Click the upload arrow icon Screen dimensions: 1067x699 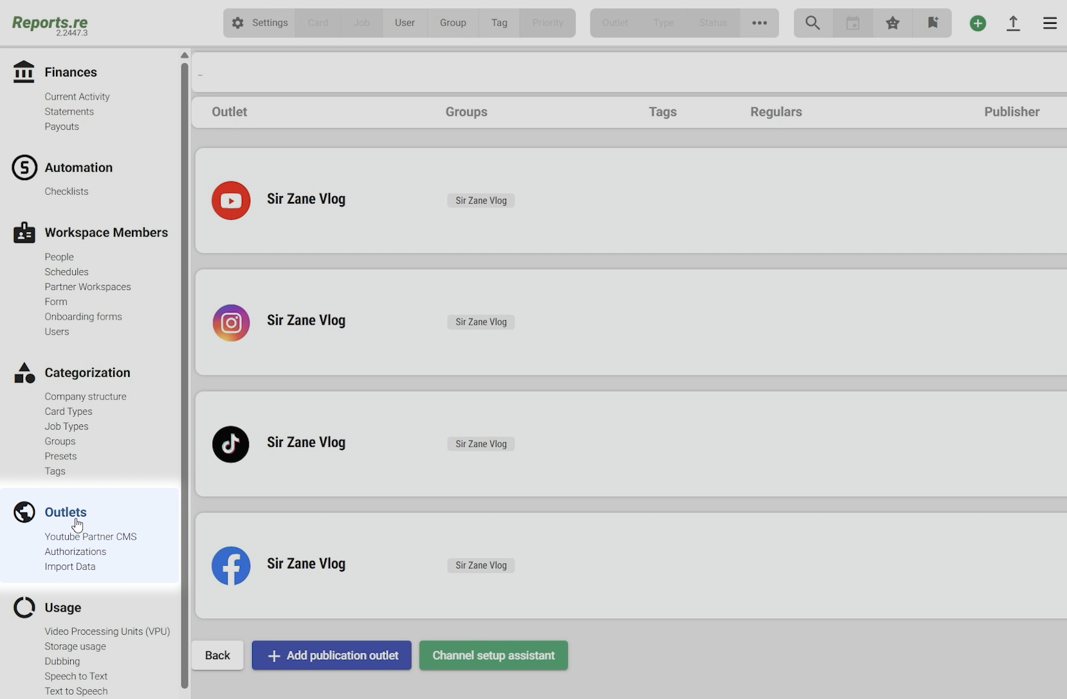click(1013, 23)
